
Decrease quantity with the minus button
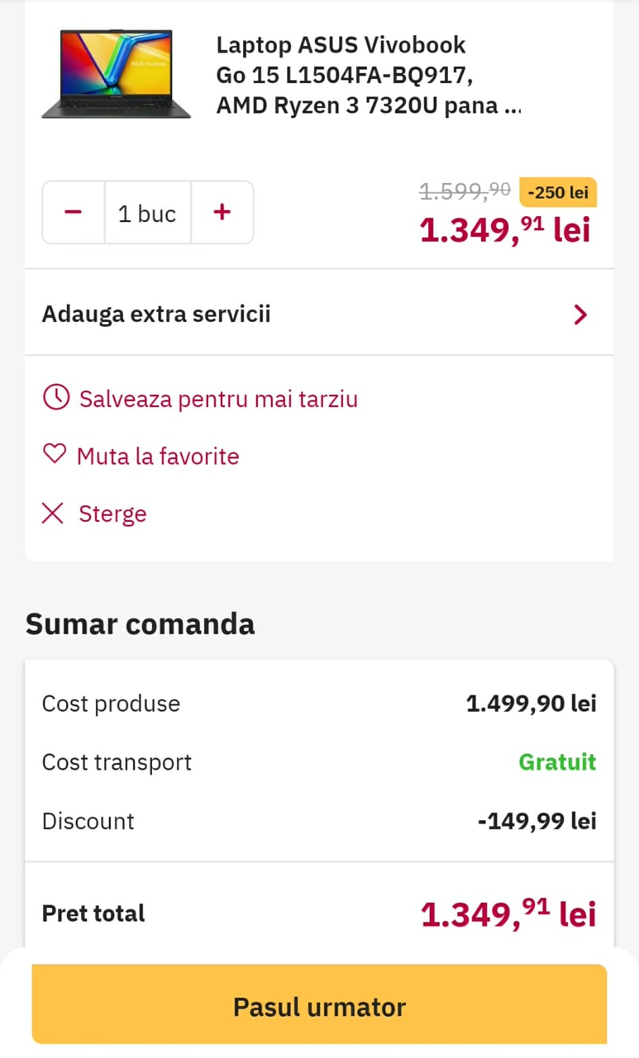[73, 213]
